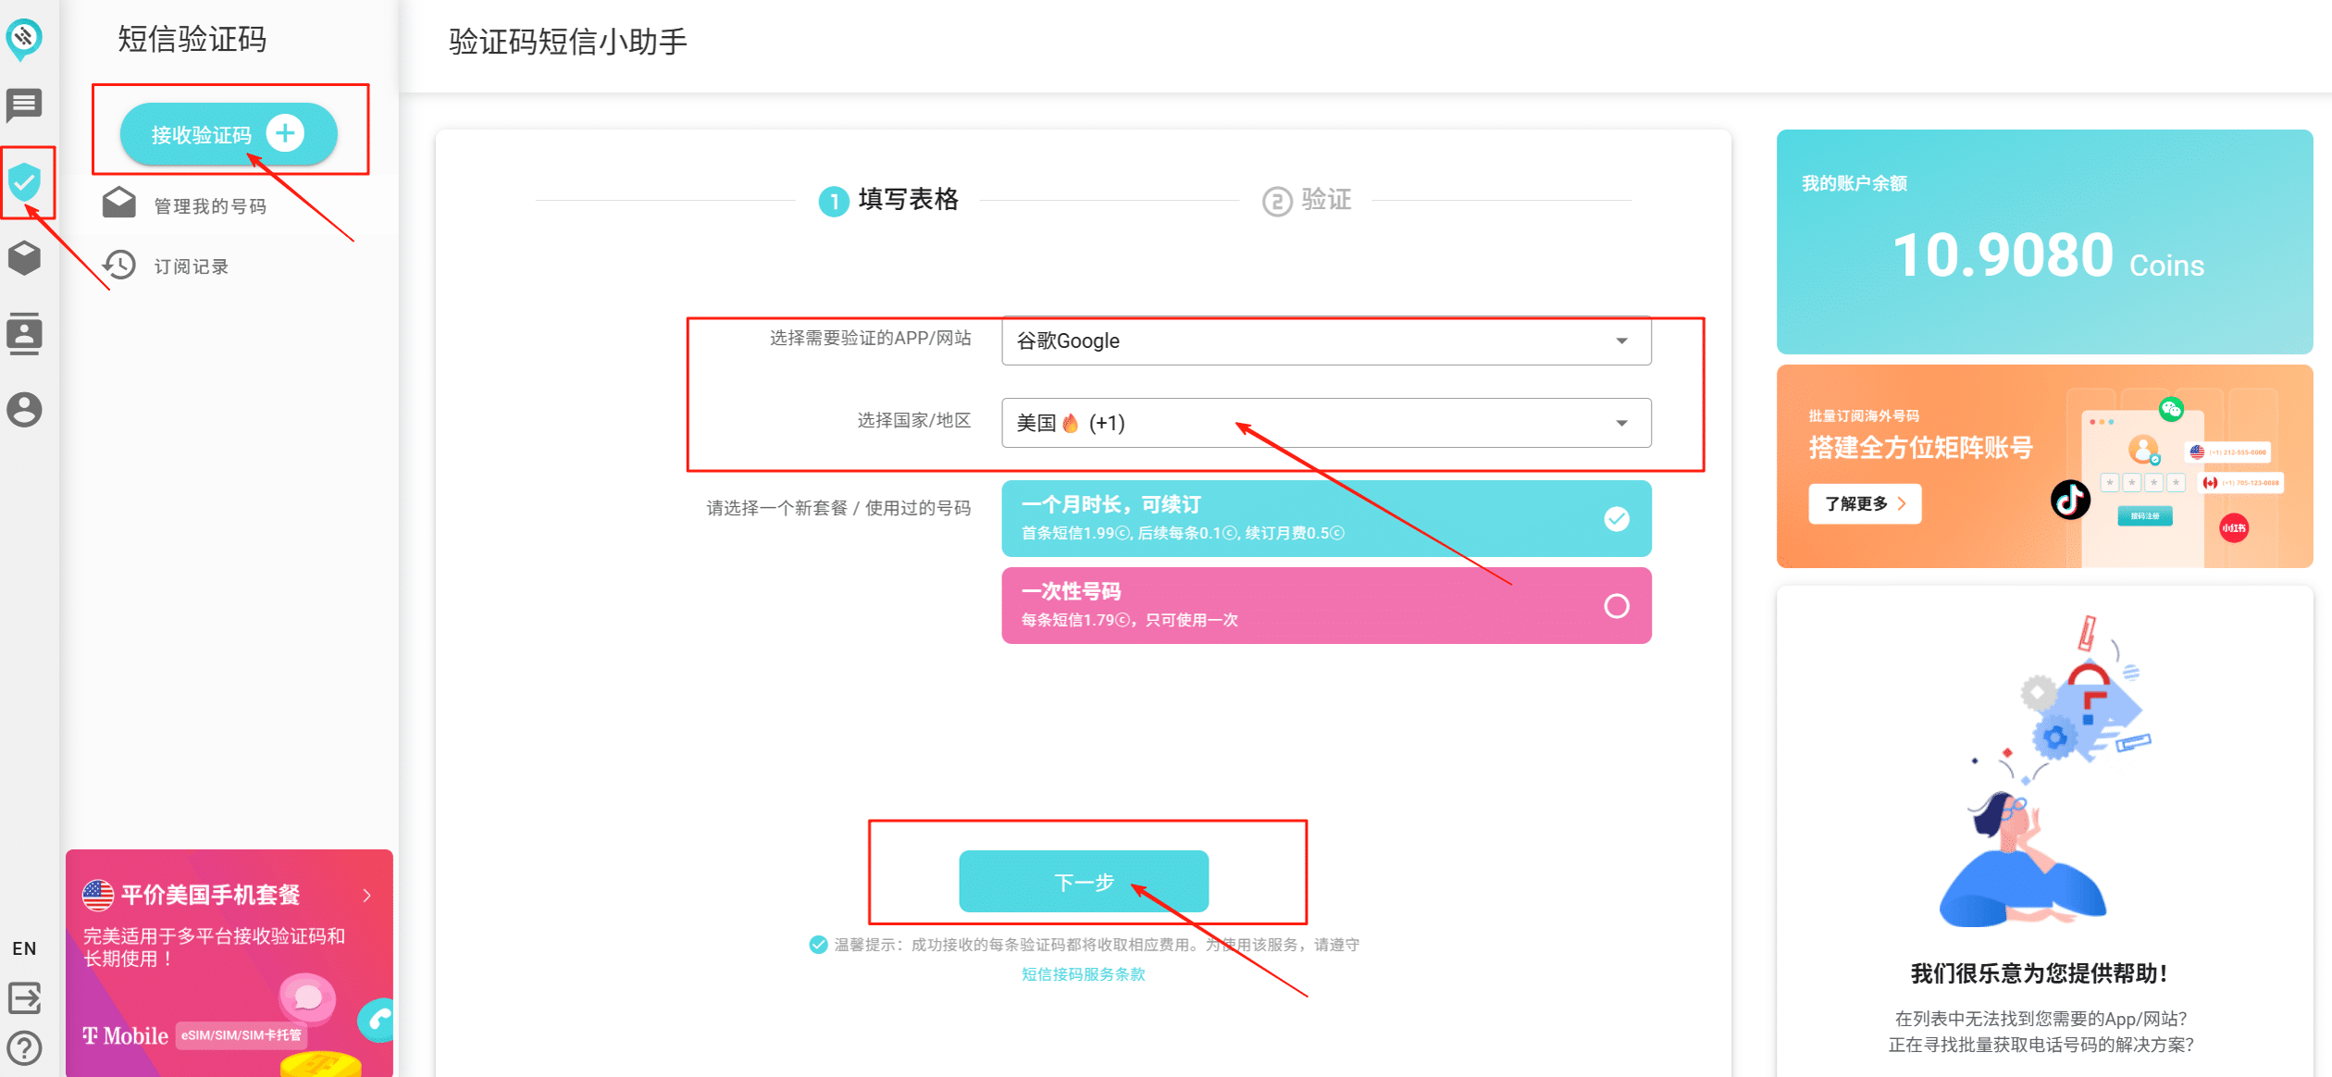The height and width of the screenshot is (1077, 2332).
Task: Click the app logo at top left
Action: coord(24,39)
